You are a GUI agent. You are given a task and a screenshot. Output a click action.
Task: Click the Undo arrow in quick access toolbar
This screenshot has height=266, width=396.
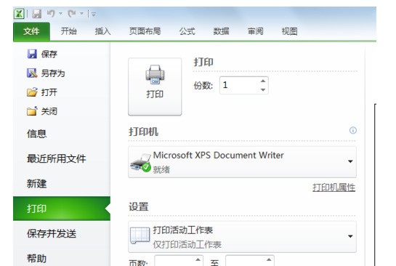click(x=51, y=13)
